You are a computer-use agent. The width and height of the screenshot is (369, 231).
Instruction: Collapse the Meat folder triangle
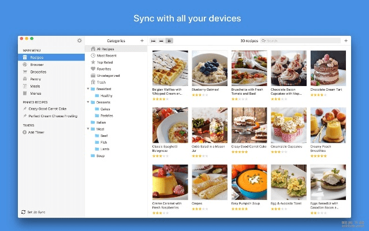pos(88,129)
